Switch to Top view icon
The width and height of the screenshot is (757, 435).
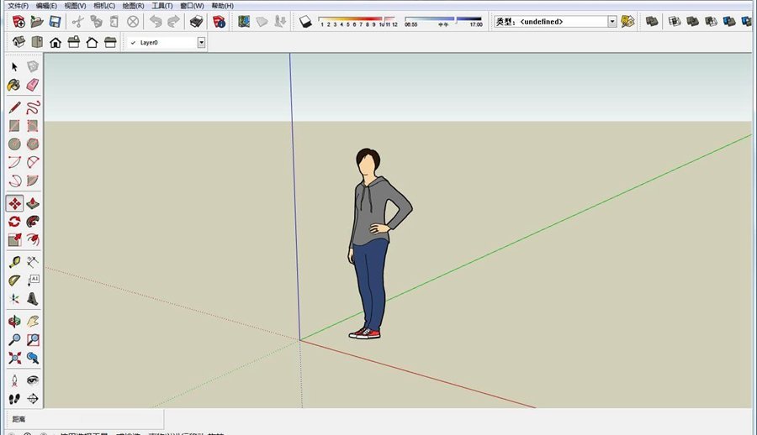click(x=37, y=43)
